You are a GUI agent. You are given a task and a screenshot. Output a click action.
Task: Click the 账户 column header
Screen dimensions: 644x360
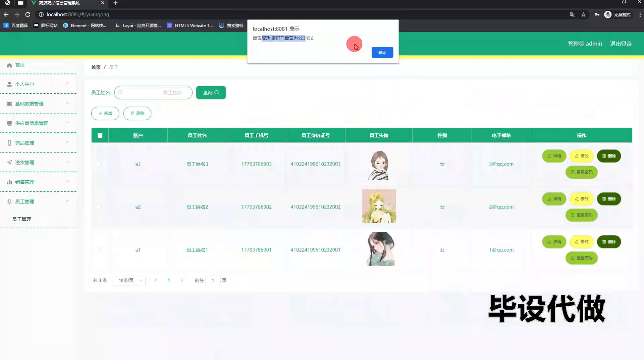pos(138,135)
